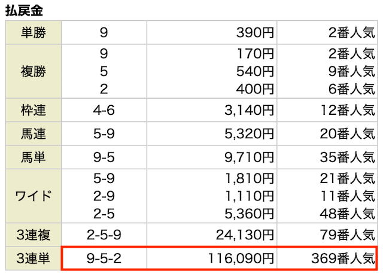383x274 pixels.
Task: Click the 払戻金 heading text
Action: tap(24, 11)
